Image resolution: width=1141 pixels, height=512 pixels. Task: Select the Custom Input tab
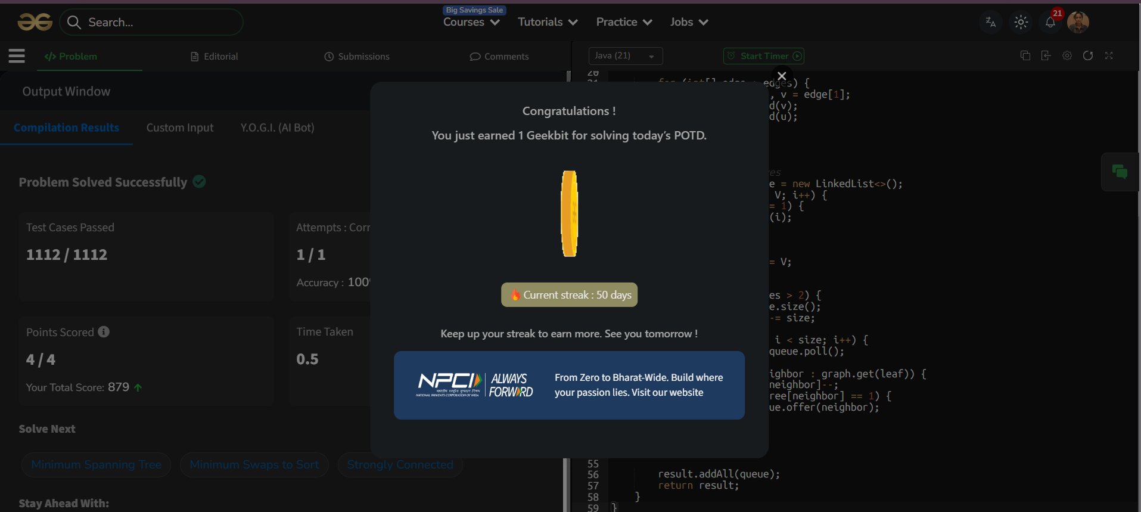tap(180, 128)
